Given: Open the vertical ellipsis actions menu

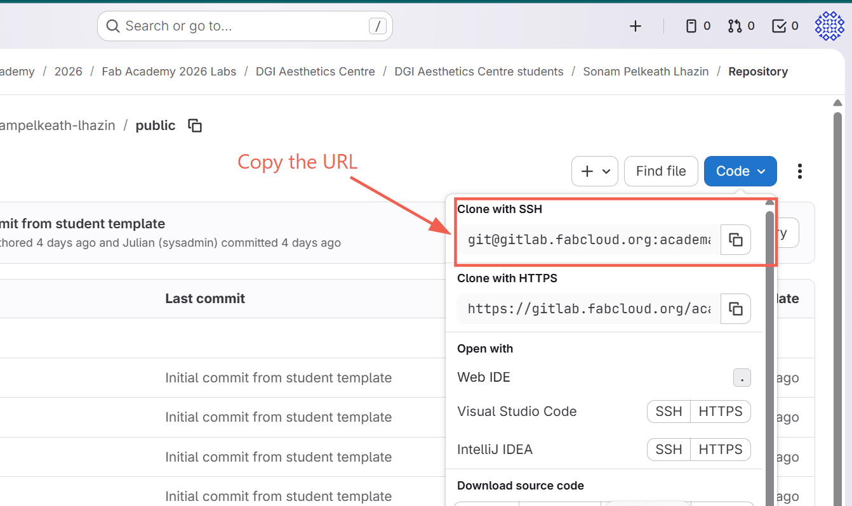Looking at the screenshot, I should pyautogui.click(x=799, y=171).
